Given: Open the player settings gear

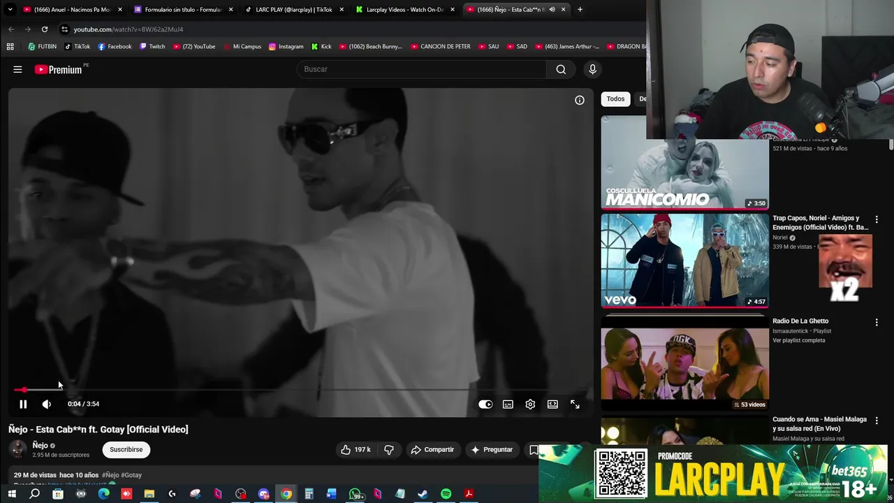Looking at the screenshot, I should (x=530, y=404).
